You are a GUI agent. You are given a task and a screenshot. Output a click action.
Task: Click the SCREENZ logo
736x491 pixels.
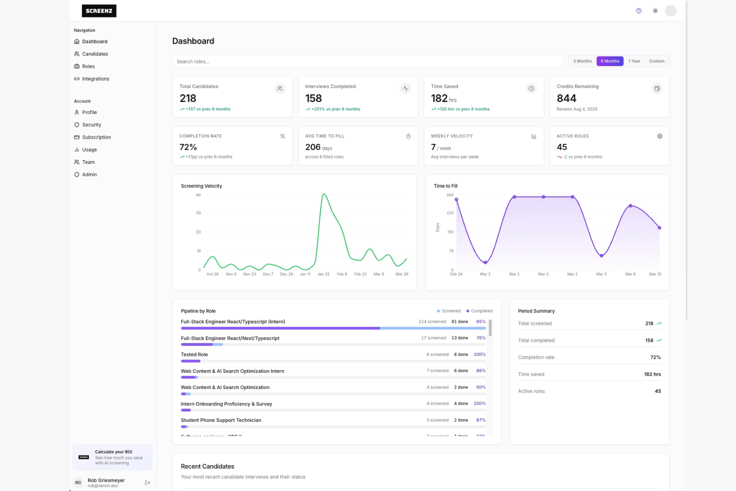click(99, 11)
